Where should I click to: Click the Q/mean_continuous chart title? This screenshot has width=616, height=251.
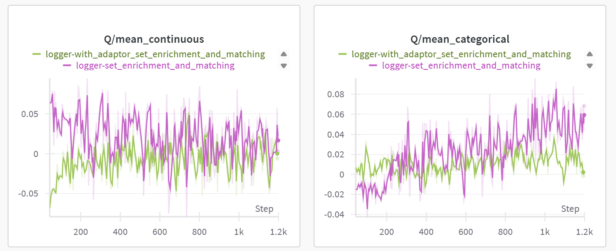coord(154,39)
